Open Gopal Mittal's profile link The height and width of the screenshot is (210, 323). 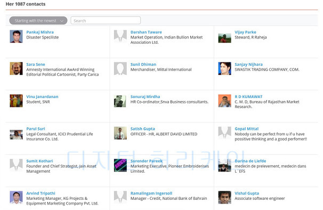pos(247,129)
